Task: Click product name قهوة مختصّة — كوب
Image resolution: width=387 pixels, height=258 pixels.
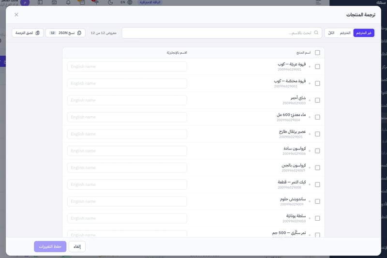Action: click(x=290, y=81)
